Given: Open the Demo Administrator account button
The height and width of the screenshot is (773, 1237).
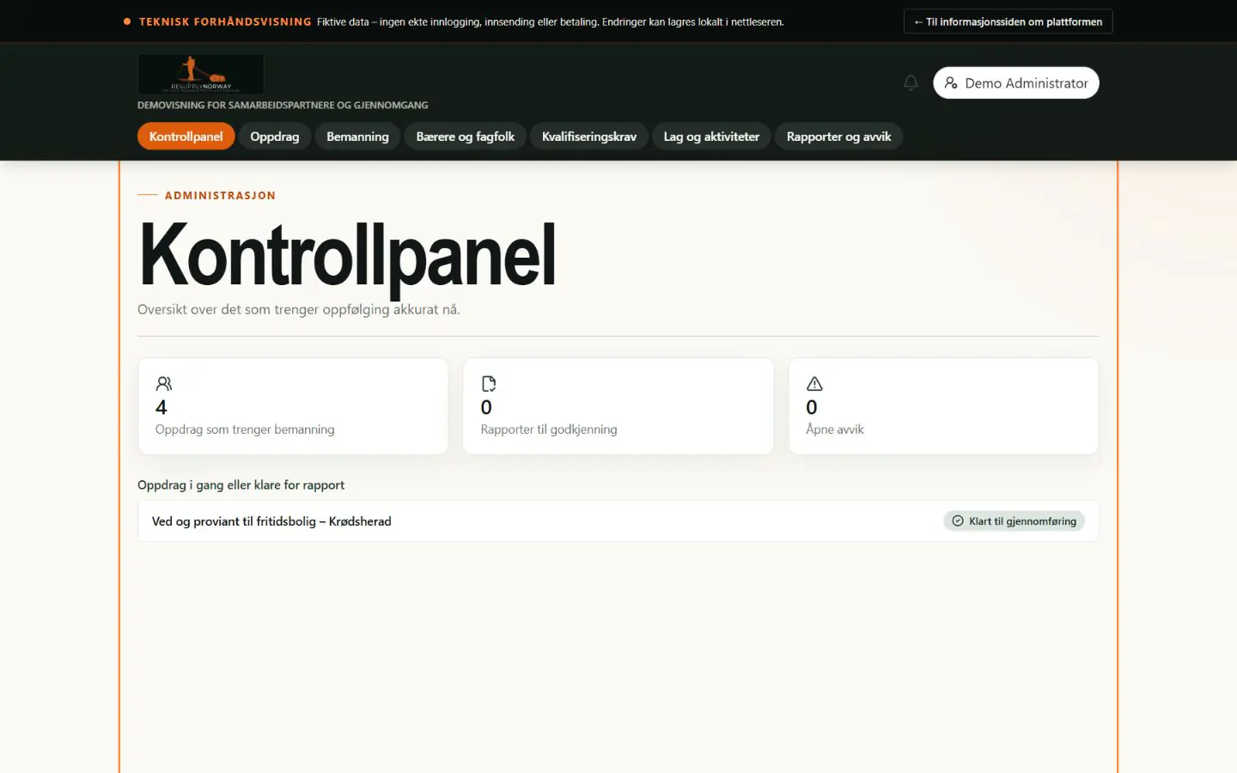Looking at the screenshot, I should click(x=1016, y=82).
